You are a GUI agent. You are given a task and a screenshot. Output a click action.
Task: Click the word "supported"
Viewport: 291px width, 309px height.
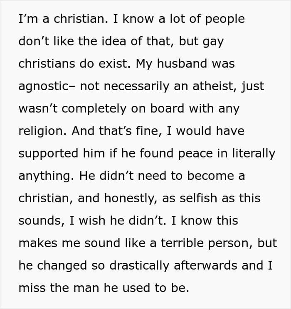pyautogui.click(x=49, y=154)
